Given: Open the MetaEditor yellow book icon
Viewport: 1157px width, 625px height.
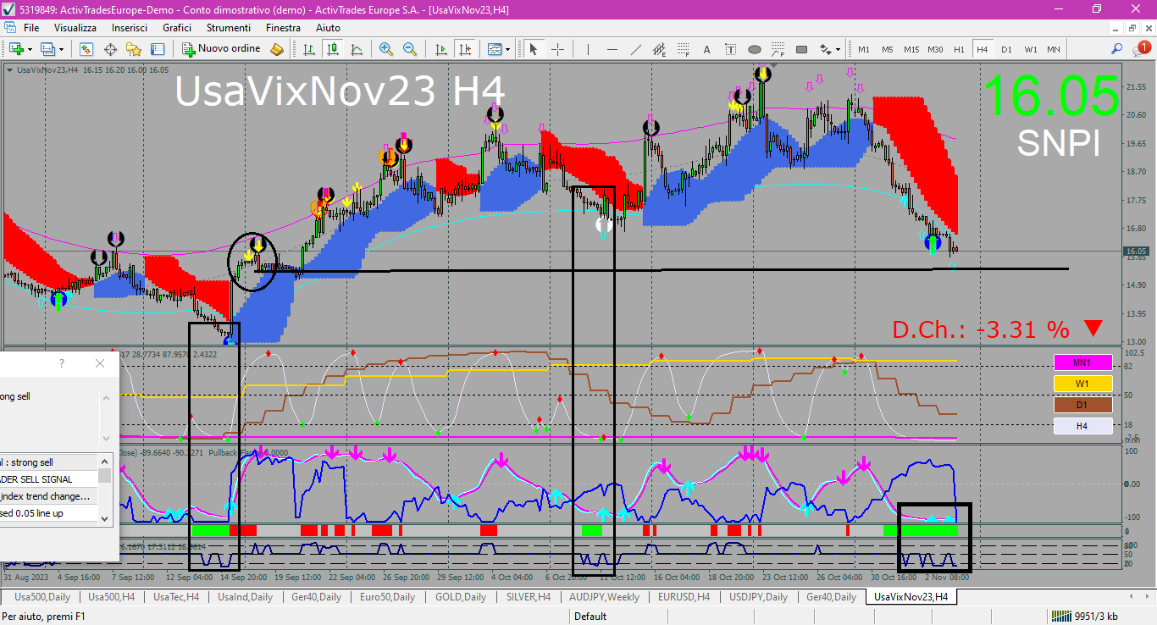Looking at the screenshot, I should (277, 49).
